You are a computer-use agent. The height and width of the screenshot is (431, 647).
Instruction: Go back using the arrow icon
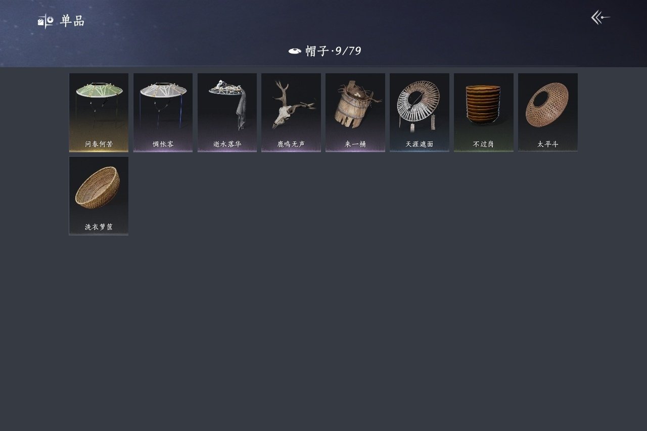coord(600,18)
